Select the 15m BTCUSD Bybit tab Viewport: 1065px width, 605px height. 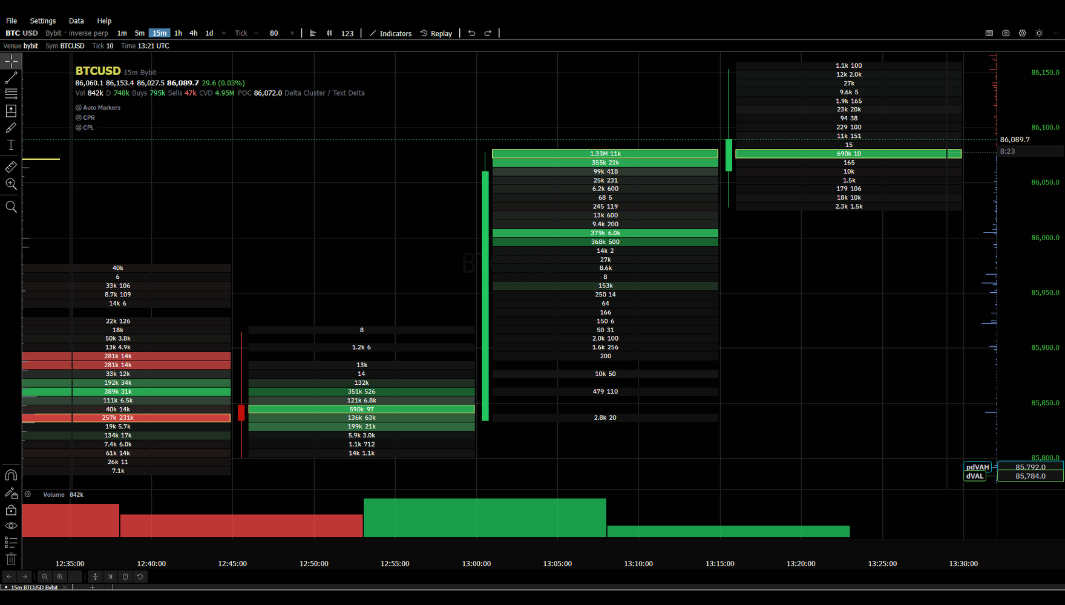point(34,587)
